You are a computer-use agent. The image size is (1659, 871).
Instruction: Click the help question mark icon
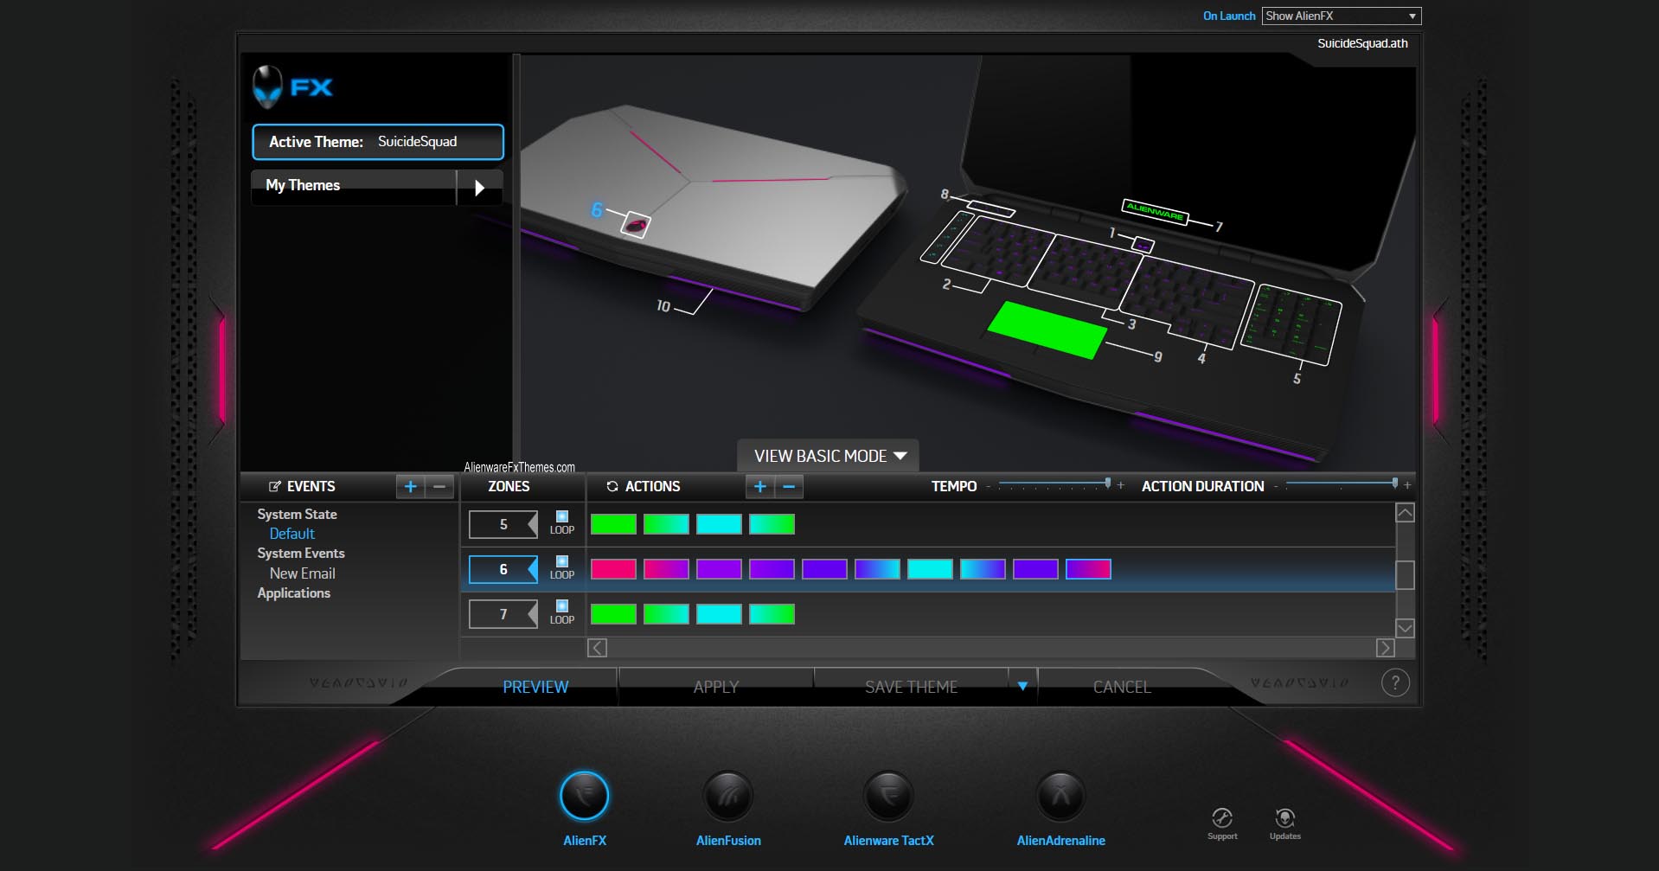pyautogui.click(x=1395, y=683)
